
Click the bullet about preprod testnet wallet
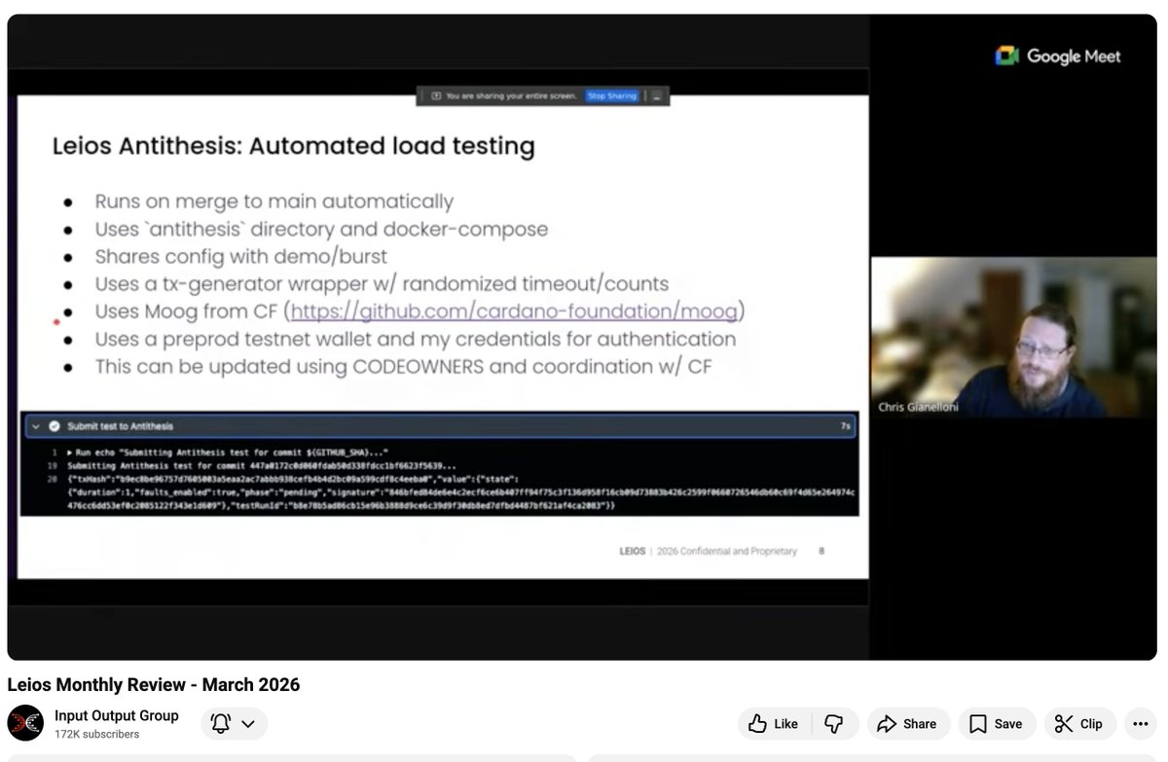coord(415,339)
